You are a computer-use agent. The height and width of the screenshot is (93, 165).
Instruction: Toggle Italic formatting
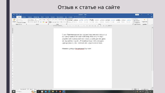pos(30,22)
